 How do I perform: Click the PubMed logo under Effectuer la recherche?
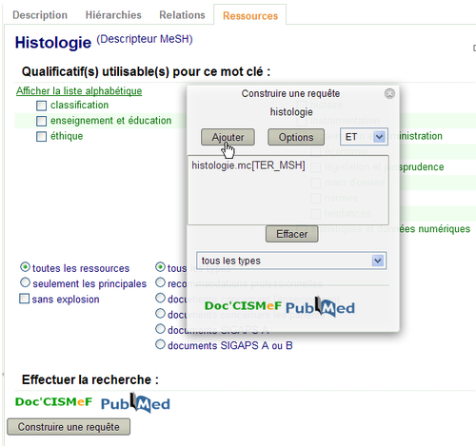(x=135, y=403)
